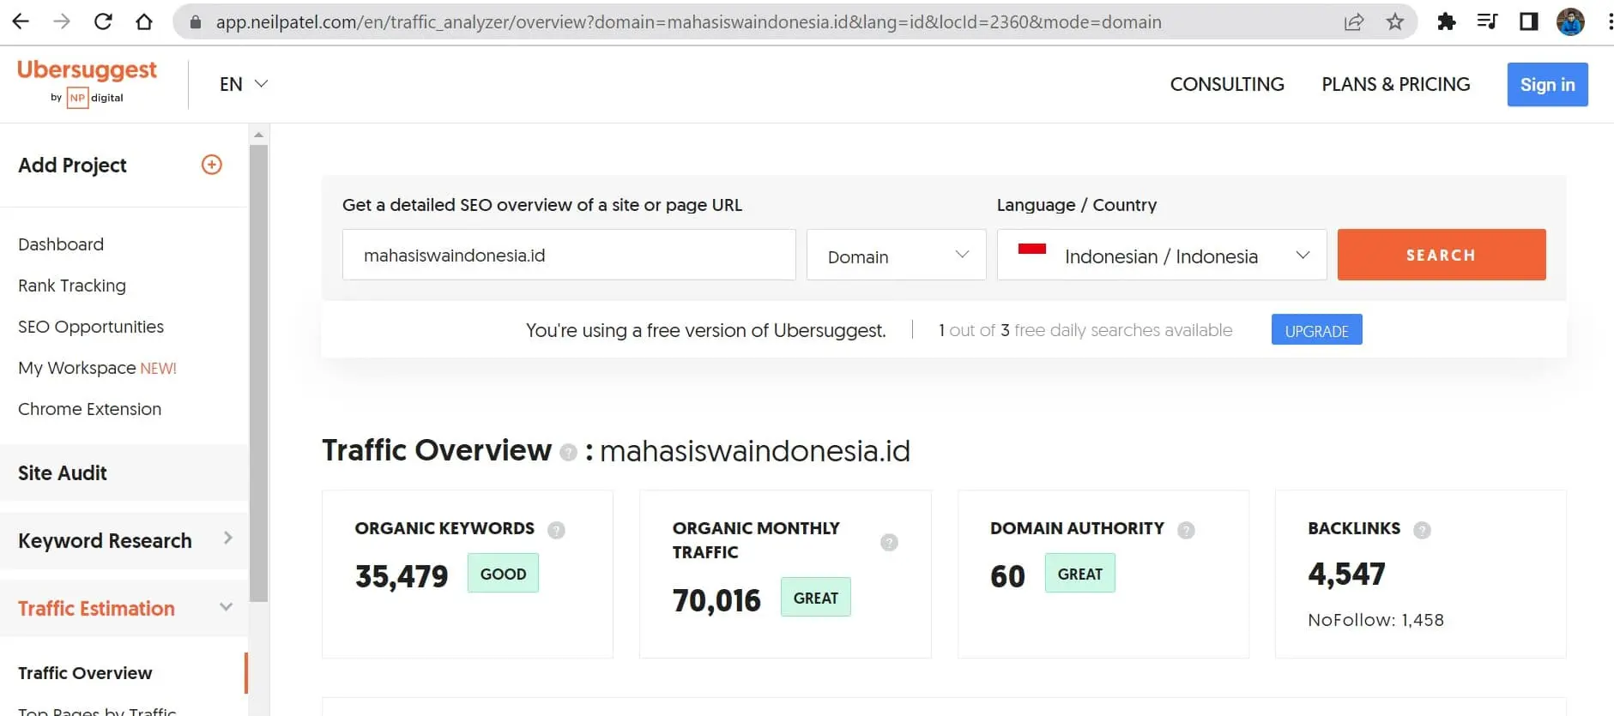Click the Add Project plus icon
Image resolution: width=1614 pixels, height=716 pixels.
[x=212, y=165]
